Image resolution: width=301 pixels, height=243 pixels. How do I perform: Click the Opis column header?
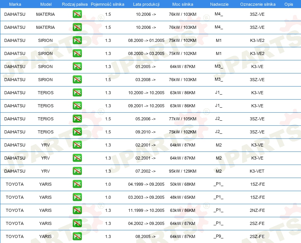(x=289, y=4)
